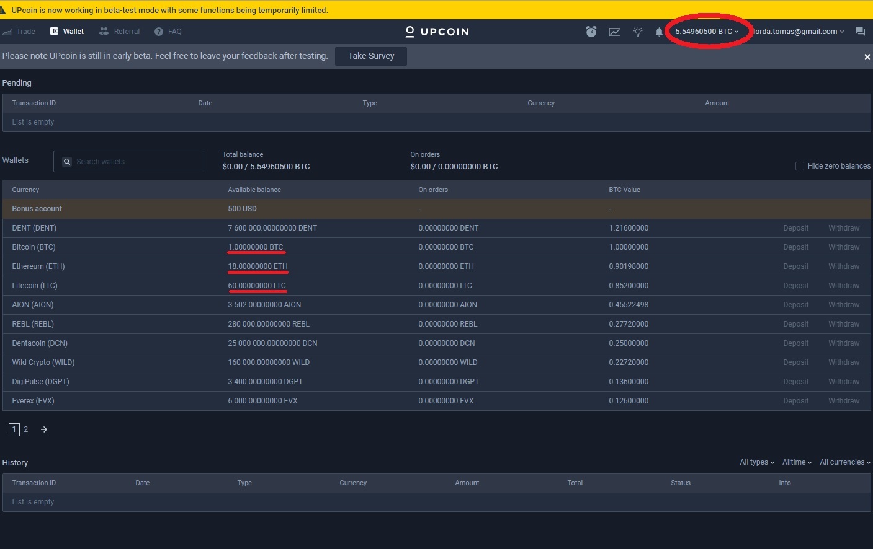Click the Take Survey button
Image resolution: width=873 pixels, height=549 pixels.
pyautogui.click(x=371, y=56)
